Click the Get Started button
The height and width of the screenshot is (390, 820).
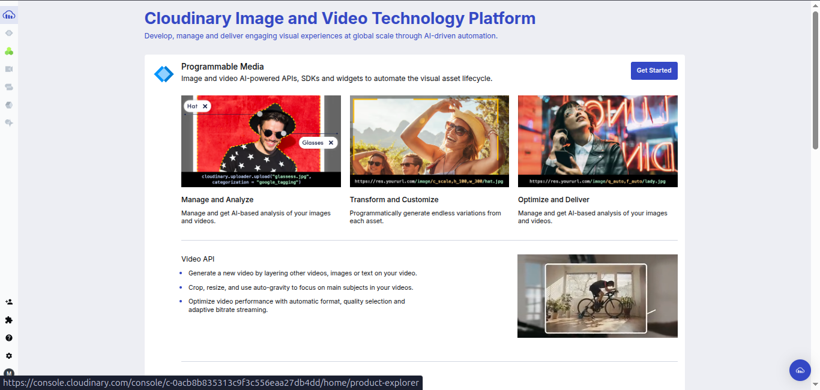point(654,70)
